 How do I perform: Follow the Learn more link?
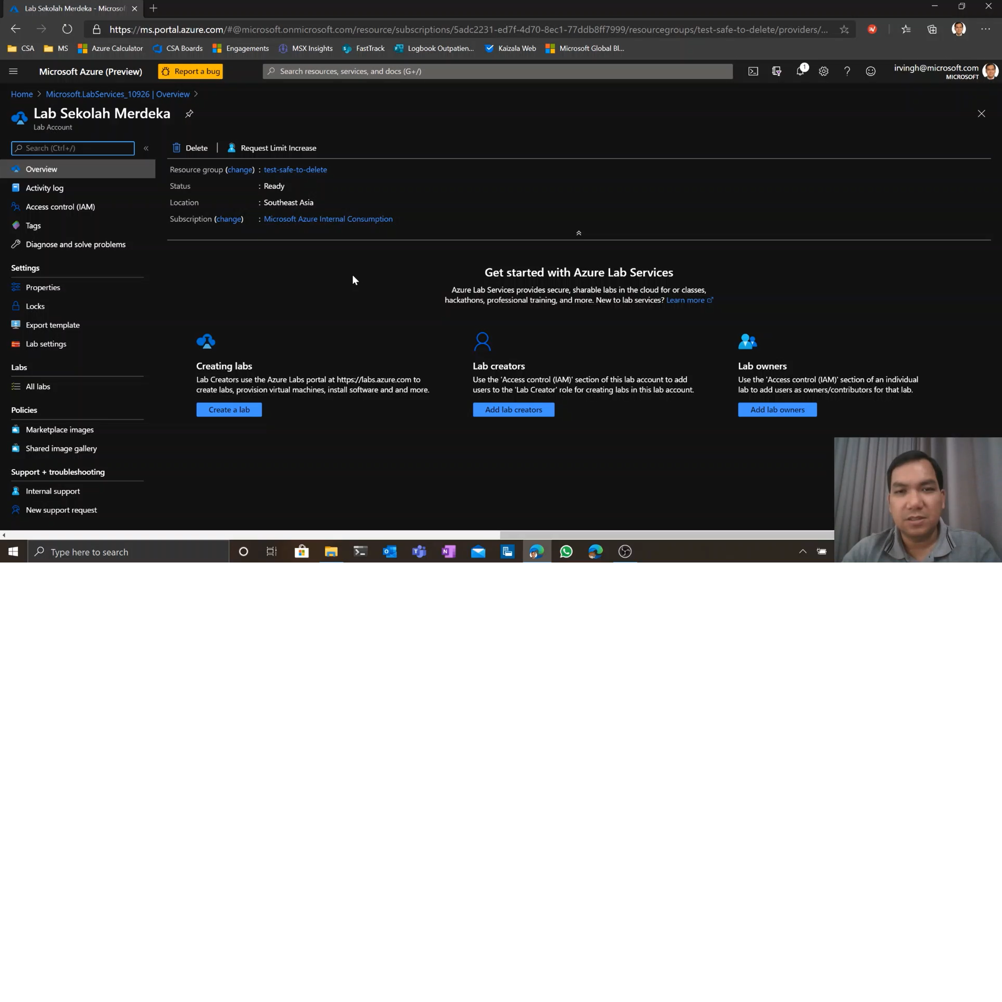[689, 300]
